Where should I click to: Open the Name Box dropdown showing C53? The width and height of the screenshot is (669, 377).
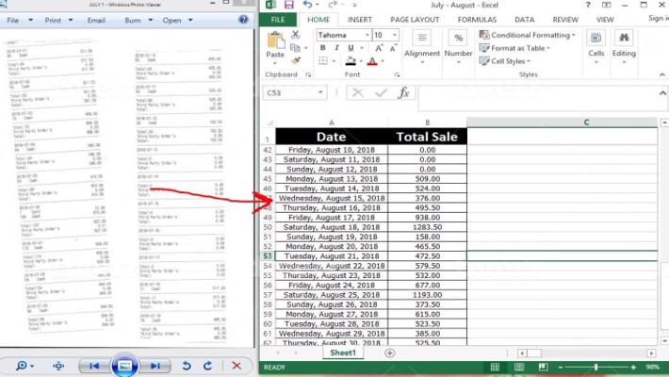point(320,92)
